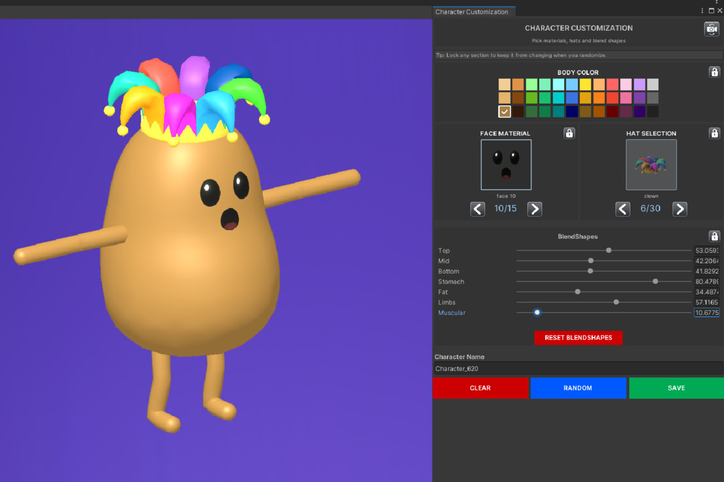Viewport: 724px width, 482px height.
Task: Click the clown hat preview thumbnail
Action: pyautogui.click(x=651, y=164)
